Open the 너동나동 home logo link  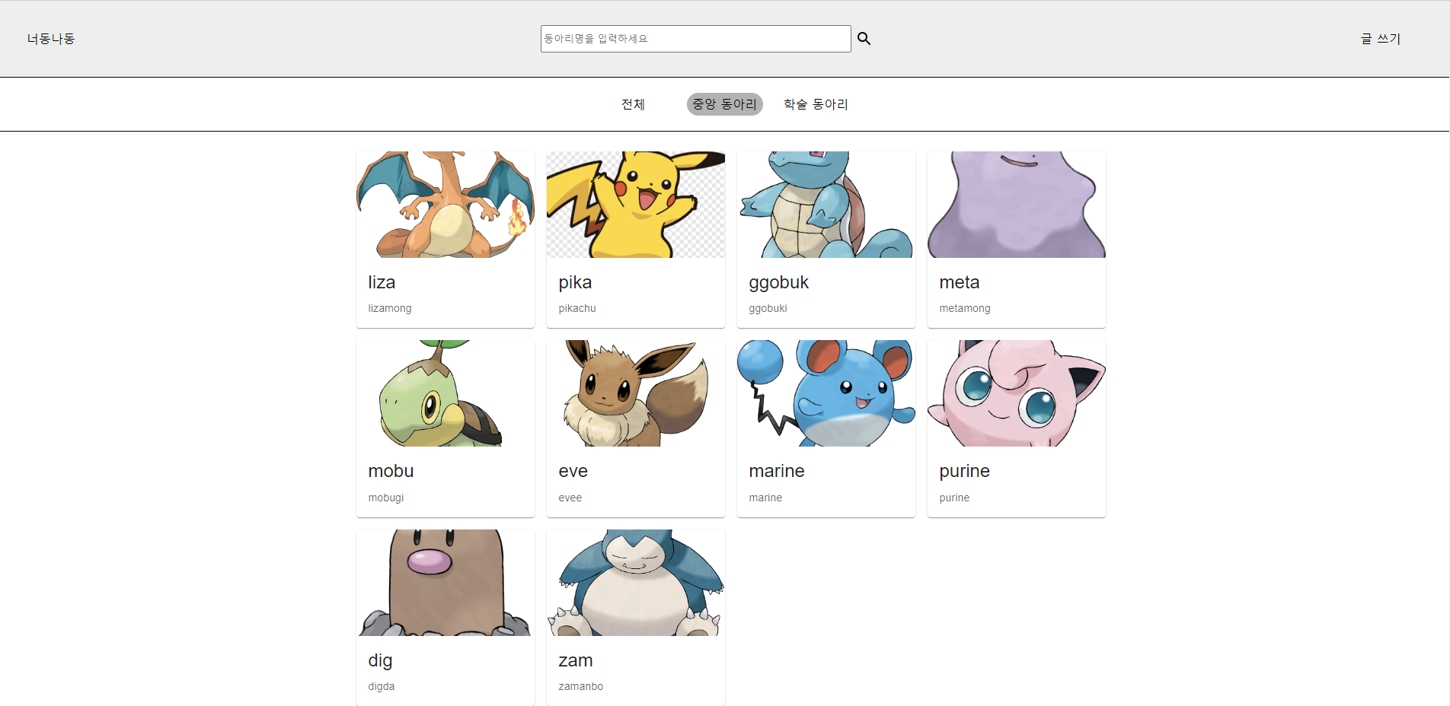[51, 39]
